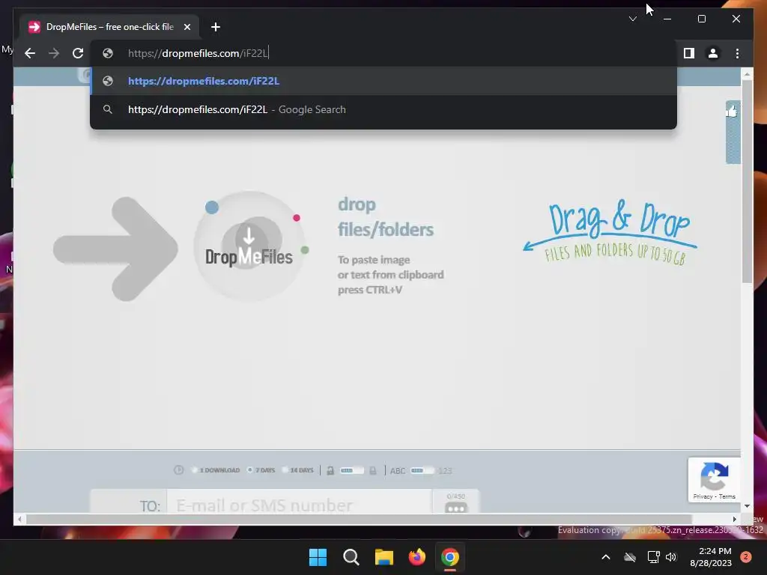Viewport: 767px width, 575px height.
Task: Click the OneDrive cloud tray icon
Action: (630, 557)
